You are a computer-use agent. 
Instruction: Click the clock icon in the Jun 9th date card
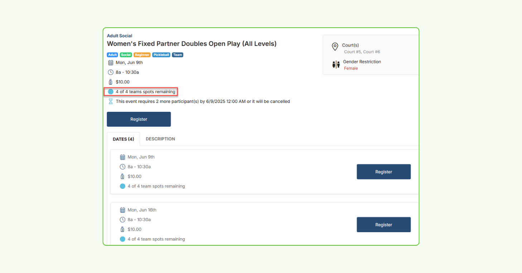122,167
